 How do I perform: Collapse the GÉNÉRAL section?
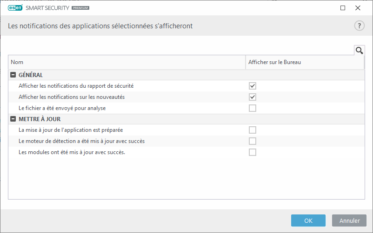[x=13, y=75]
